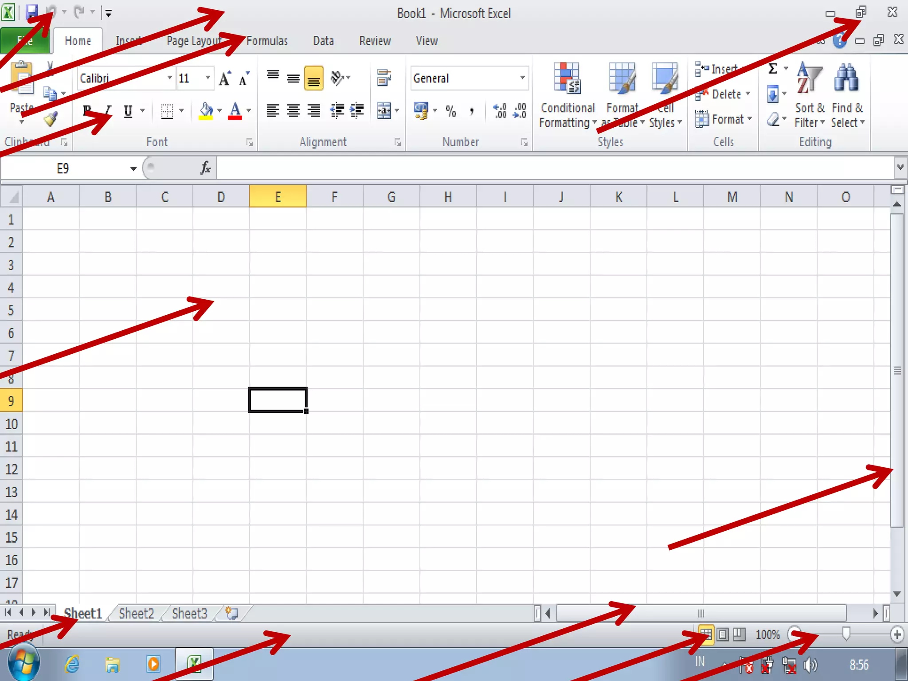Toggle Middle Align vertical alignment

pyautogui.click(x=293, y=78)
